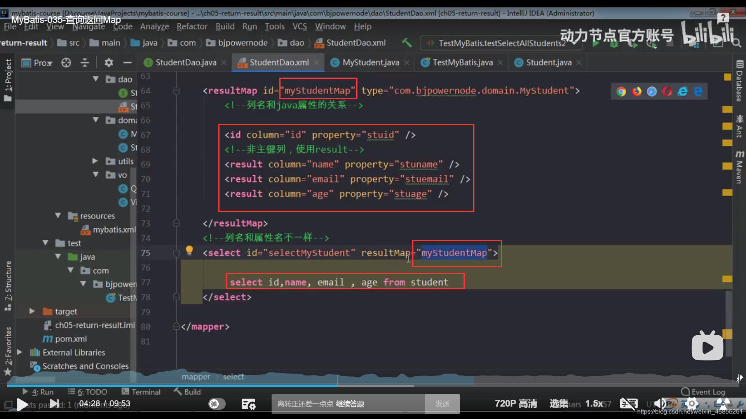Toggle fold marker at line 73
This screenshot has height=419, width=746.
[x=176, y=223]
